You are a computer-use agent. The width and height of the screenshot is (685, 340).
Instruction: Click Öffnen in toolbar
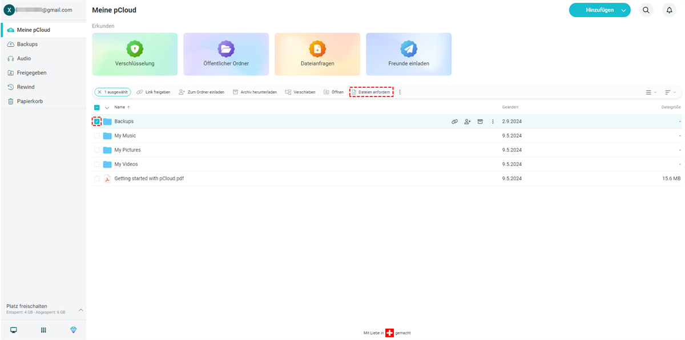(x=333, y=92)
